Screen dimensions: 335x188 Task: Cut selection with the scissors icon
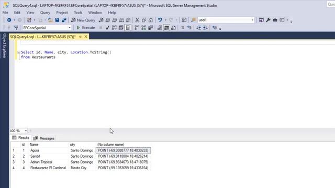point(137,20)
